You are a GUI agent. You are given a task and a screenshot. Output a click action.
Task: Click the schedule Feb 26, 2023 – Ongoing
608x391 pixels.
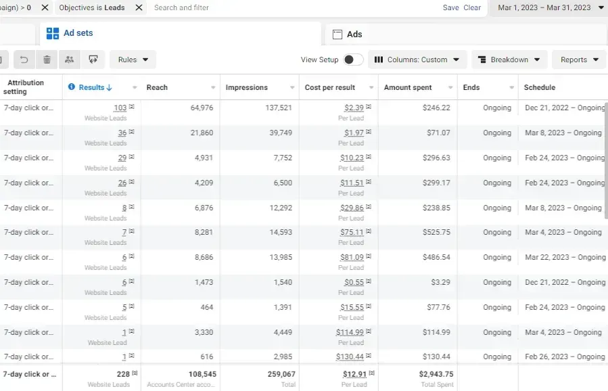tap(565, 357)
